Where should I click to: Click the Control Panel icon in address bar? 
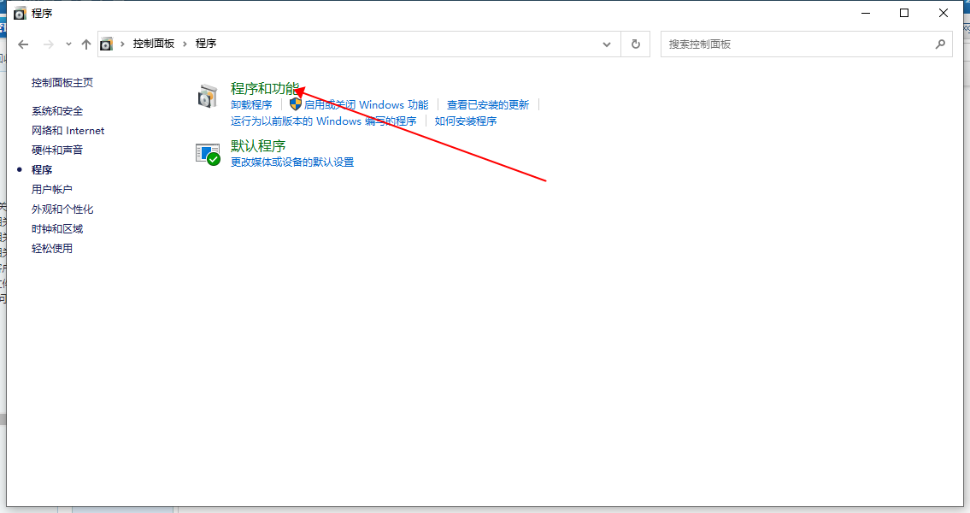[x=107, y=44]
